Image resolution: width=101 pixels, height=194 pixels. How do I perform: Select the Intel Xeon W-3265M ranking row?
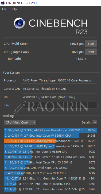[x=50, y=136]
